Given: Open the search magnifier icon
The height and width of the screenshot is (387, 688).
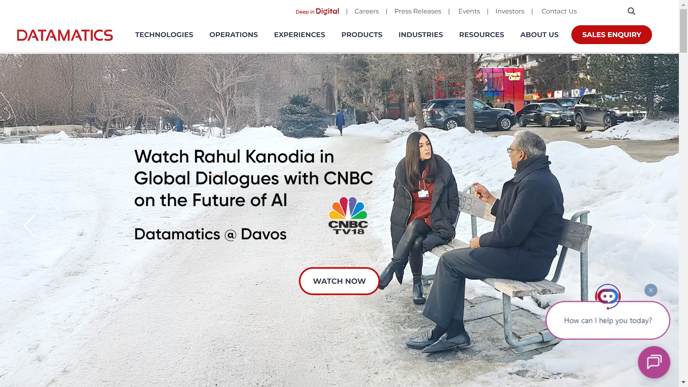Looking at the screenshot, I should click(631, 11).
